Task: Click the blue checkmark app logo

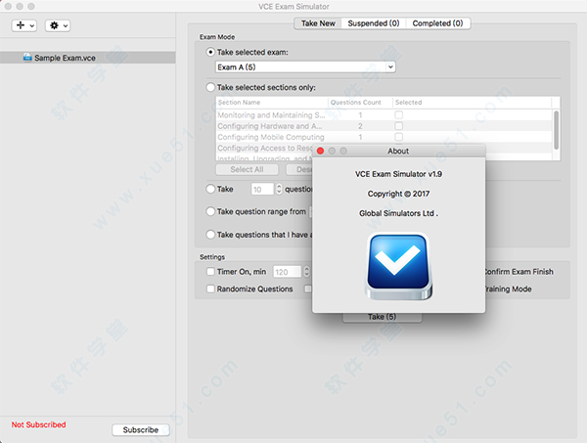Action: [399, 266]
